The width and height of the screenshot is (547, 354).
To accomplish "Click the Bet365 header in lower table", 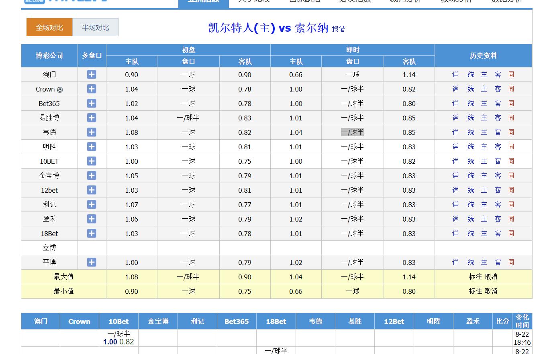I will (x=237, y=321).
